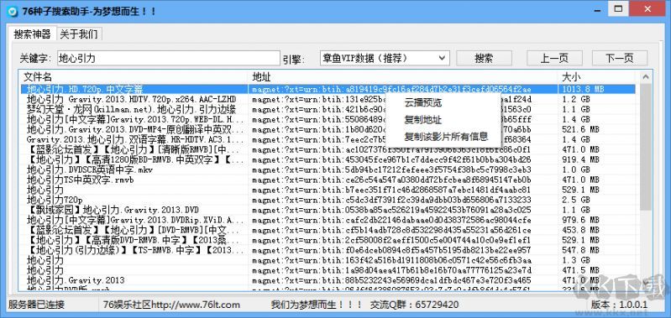Click the 979.6 MB size cell
This screenshot has height=318, width=671.
click(x=579, y=220)
